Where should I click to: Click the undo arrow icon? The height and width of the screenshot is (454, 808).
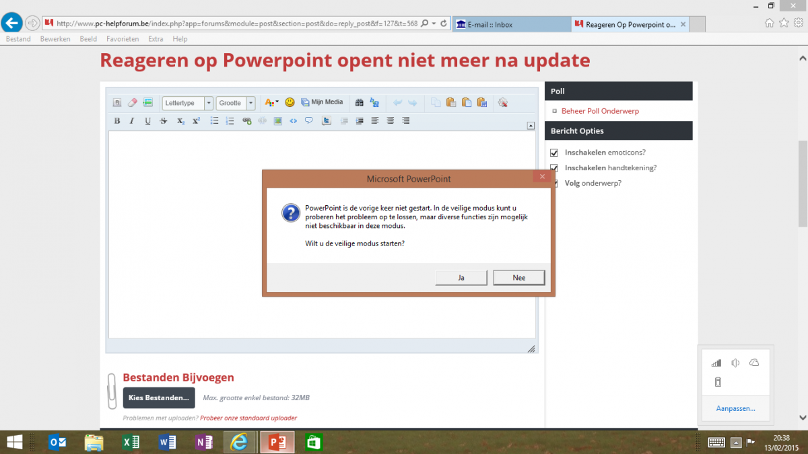pos(397,103)
